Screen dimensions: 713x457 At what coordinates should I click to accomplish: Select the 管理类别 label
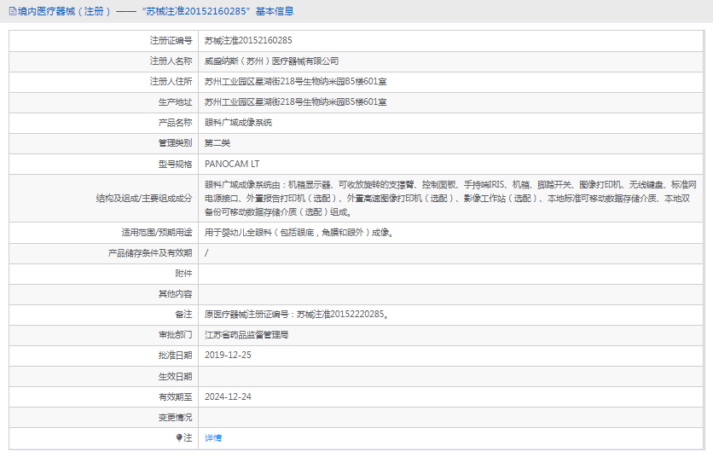click(x=175, y=142)
